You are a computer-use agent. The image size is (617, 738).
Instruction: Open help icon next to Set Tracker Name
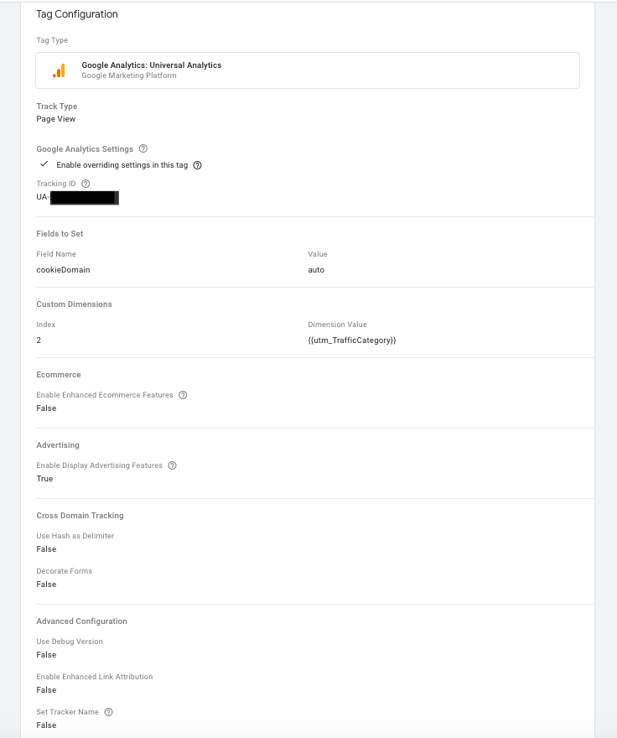coord(109,712)
